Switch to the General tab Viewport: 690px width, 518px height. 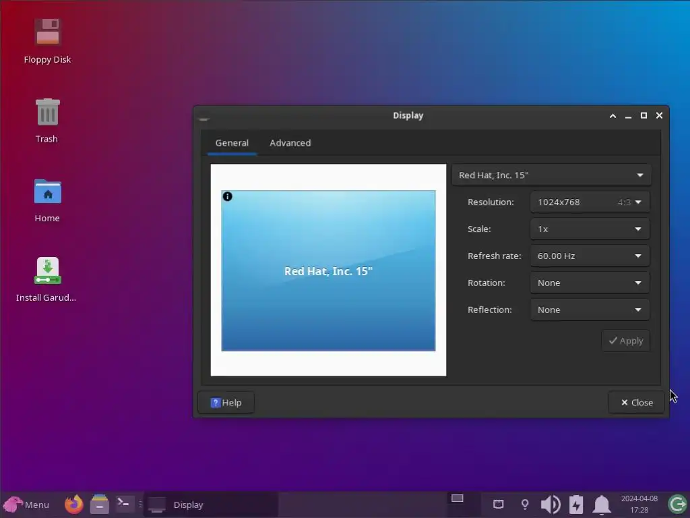pyautogui.click(x=232, y=143)
